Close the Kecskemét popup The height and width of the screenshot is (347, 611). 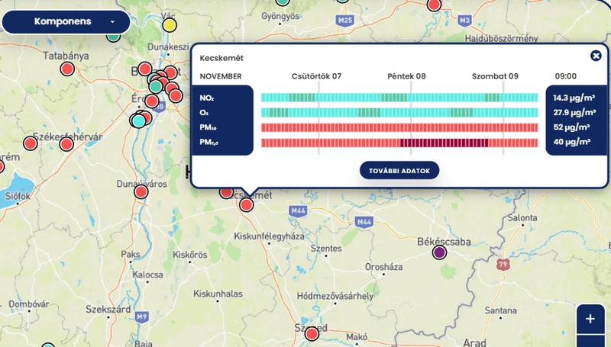coord(596,56)
